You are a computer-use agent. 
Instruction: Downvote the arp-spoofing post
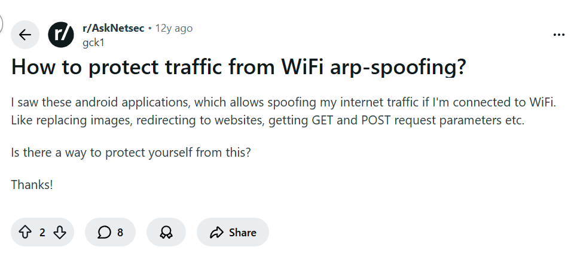pos(60,233)
